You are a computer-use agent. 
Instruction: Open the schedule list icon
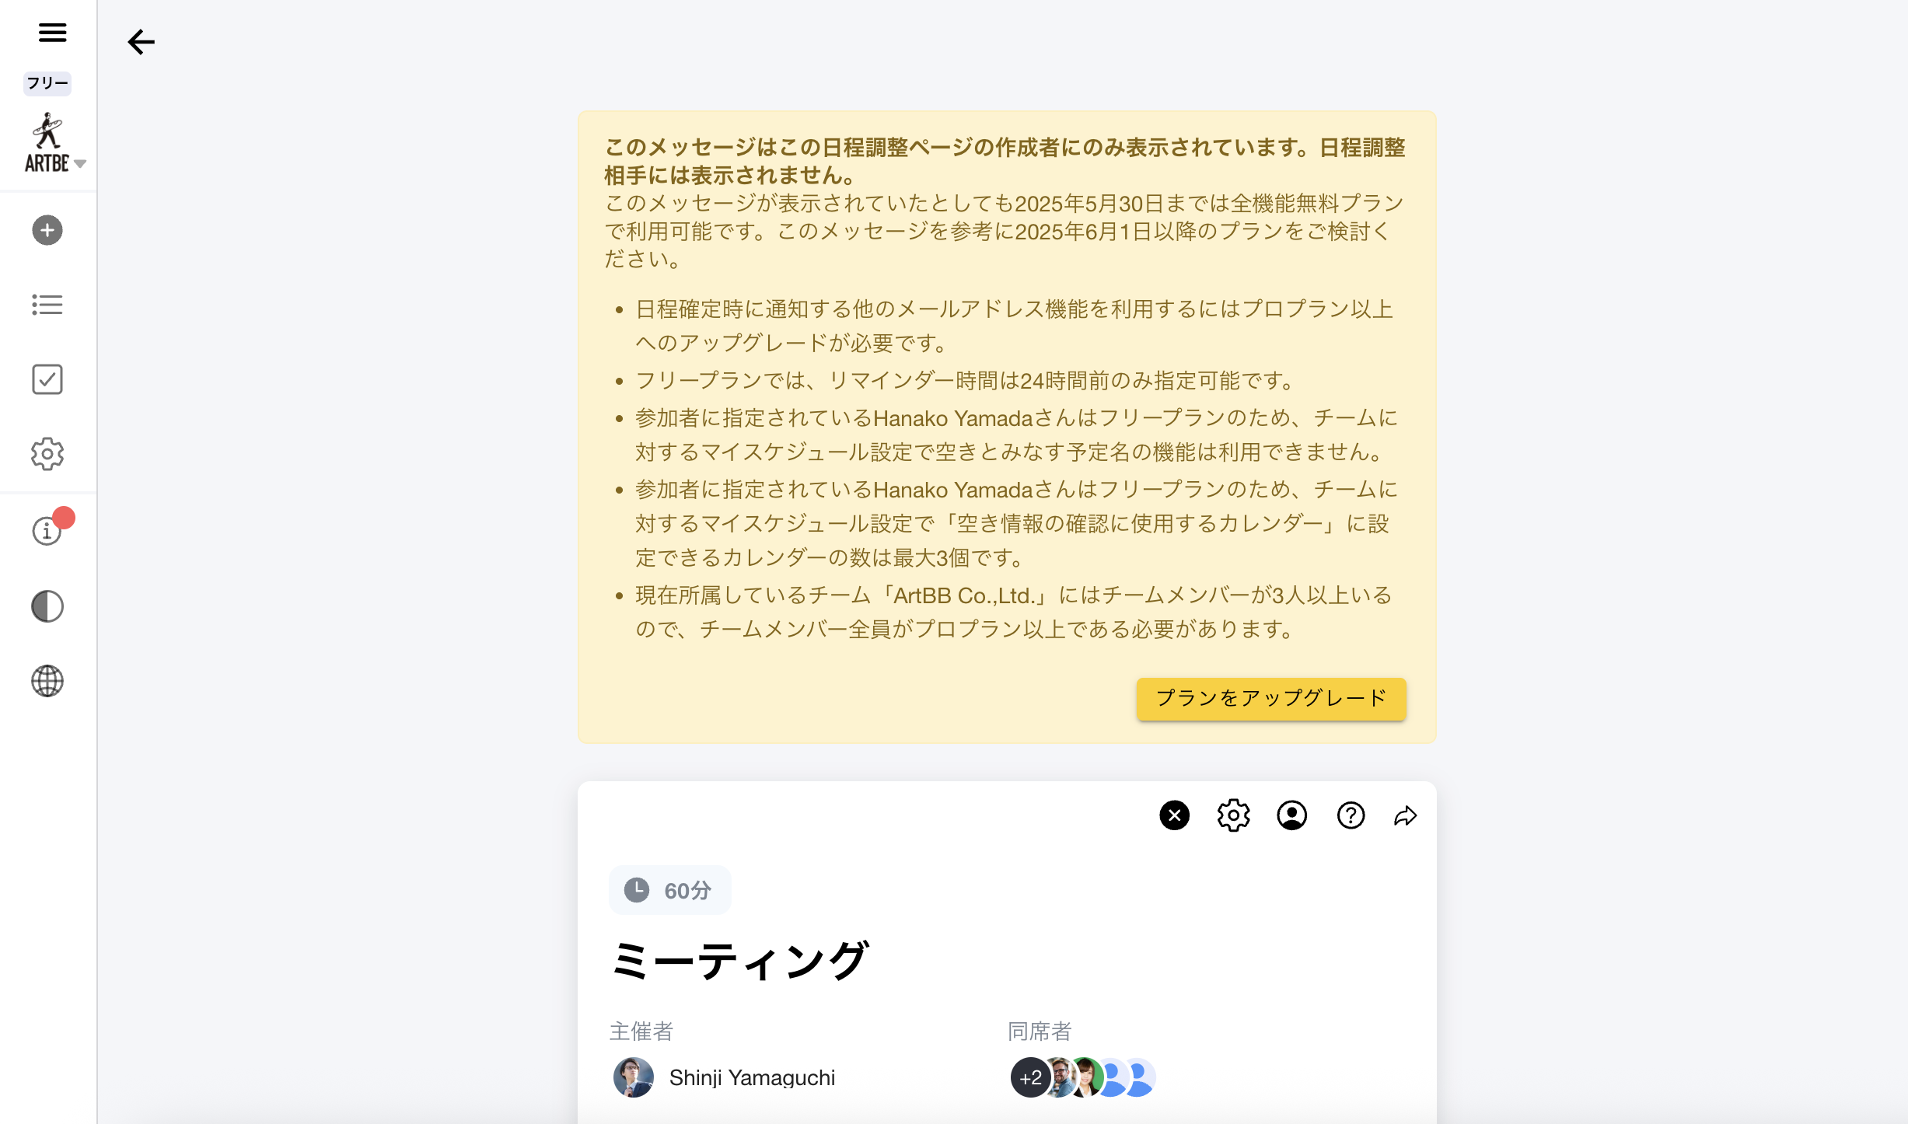[x=47, y=305]
